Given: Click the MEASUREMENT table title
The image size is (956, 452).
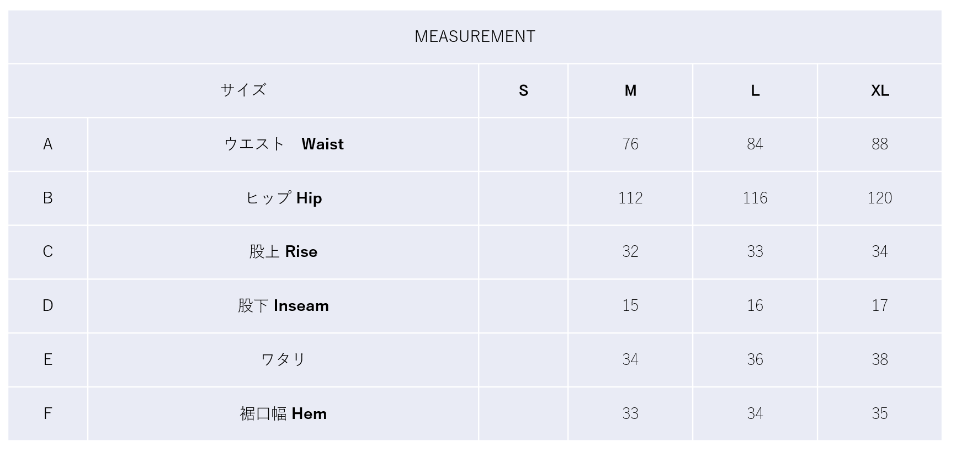Looking at the screenshot, I should pyautogui.click(x=475, y=36).
